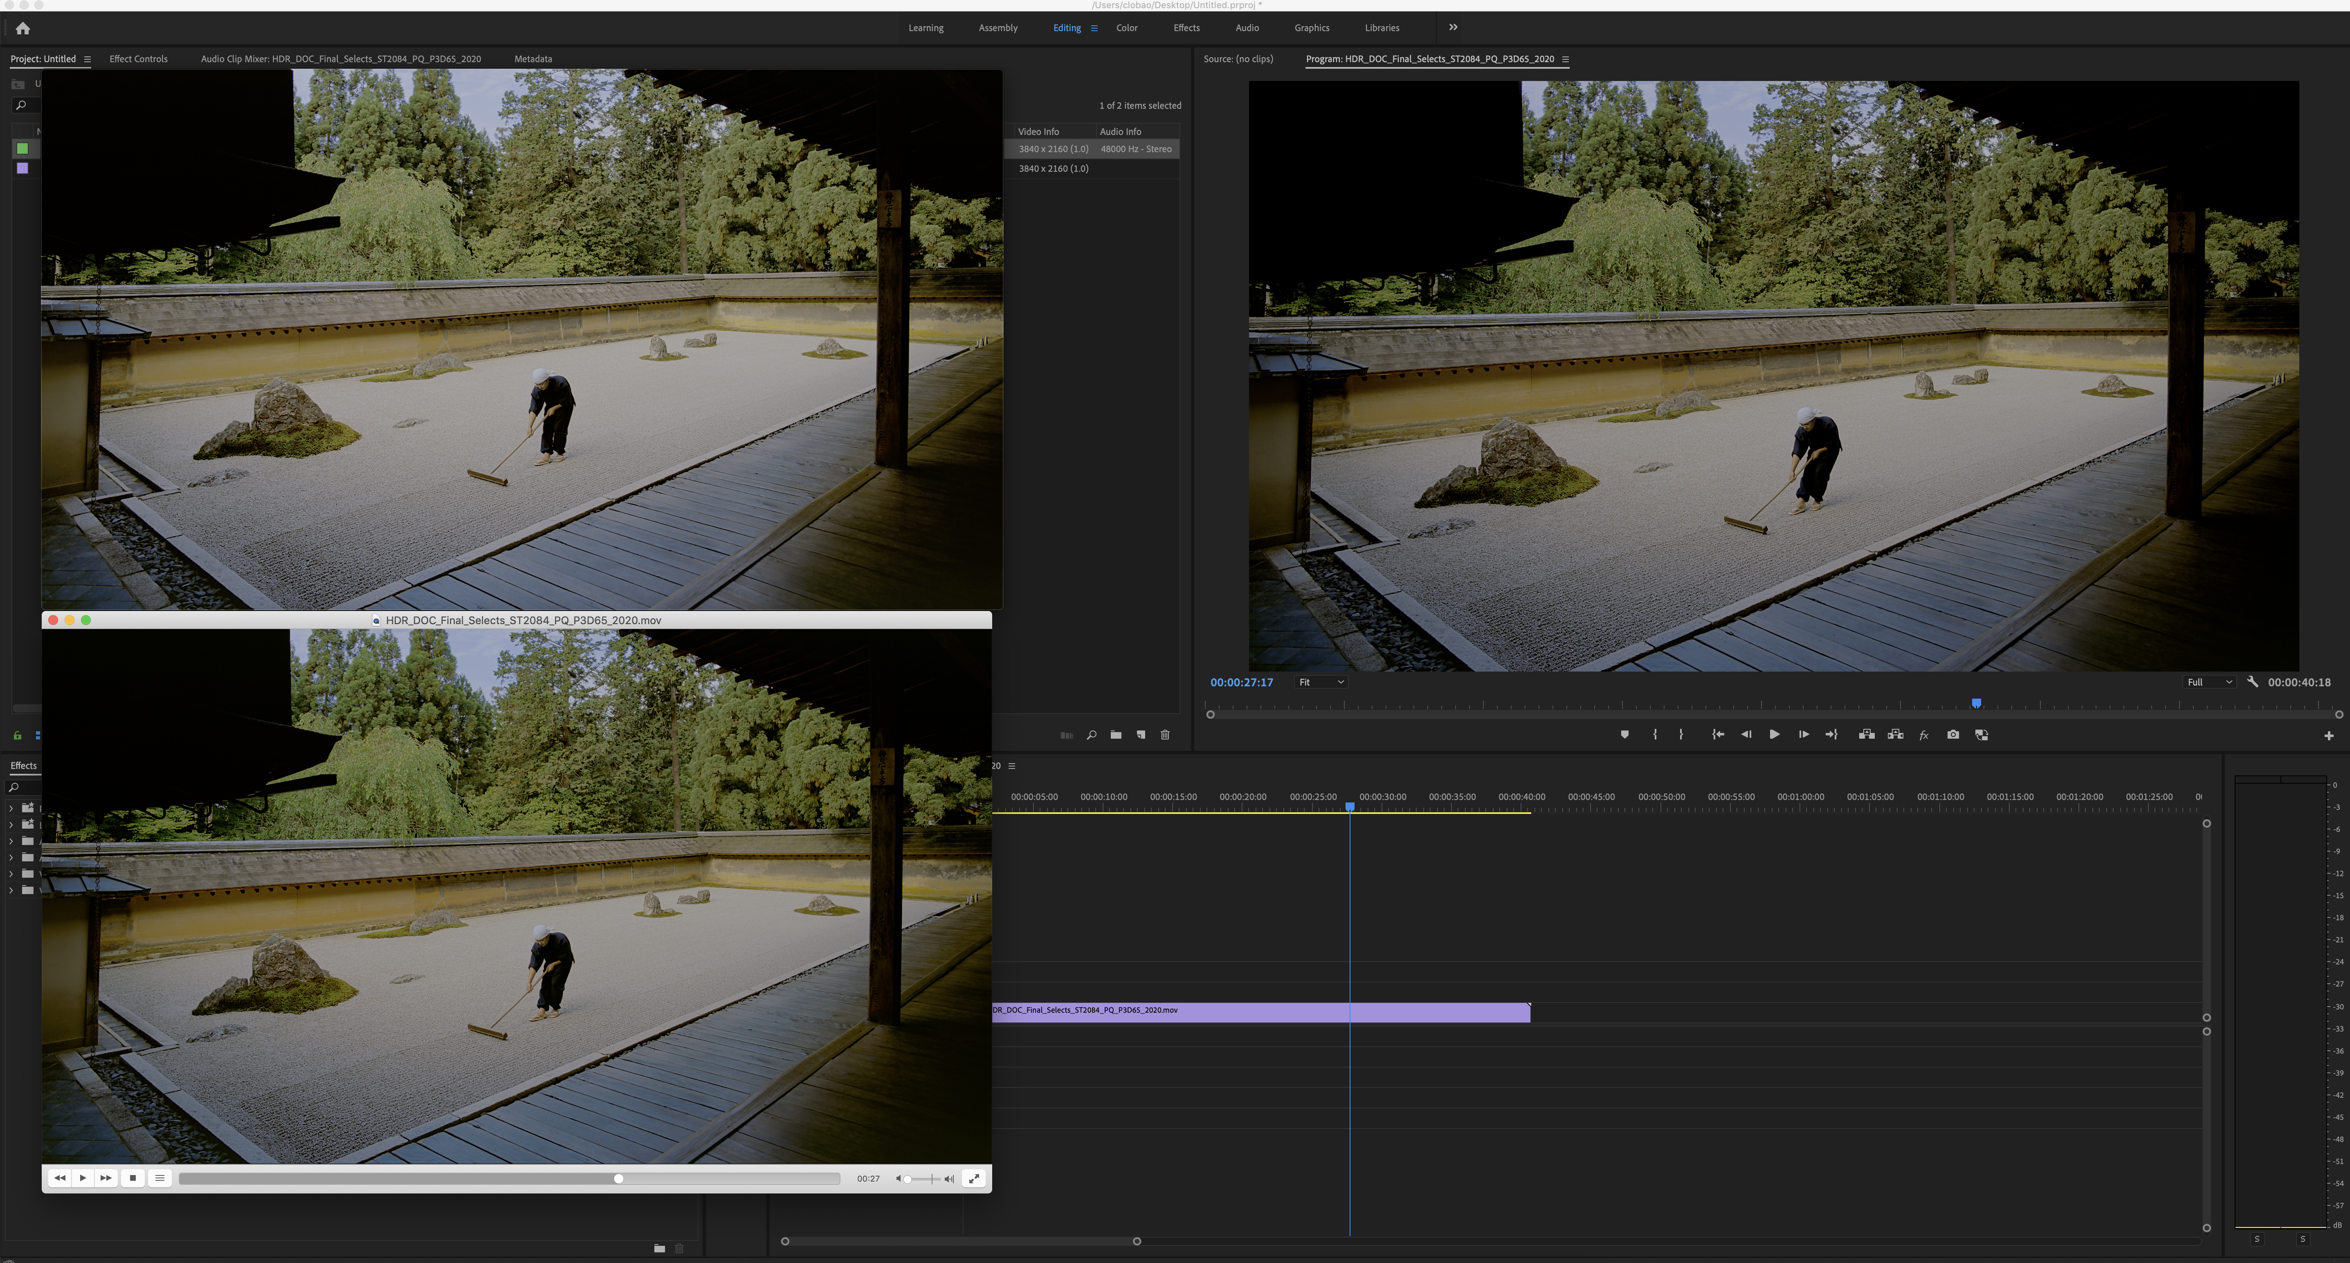Switch to the Assembly workspace
Screen dimensions: 2350x1263
998,28
